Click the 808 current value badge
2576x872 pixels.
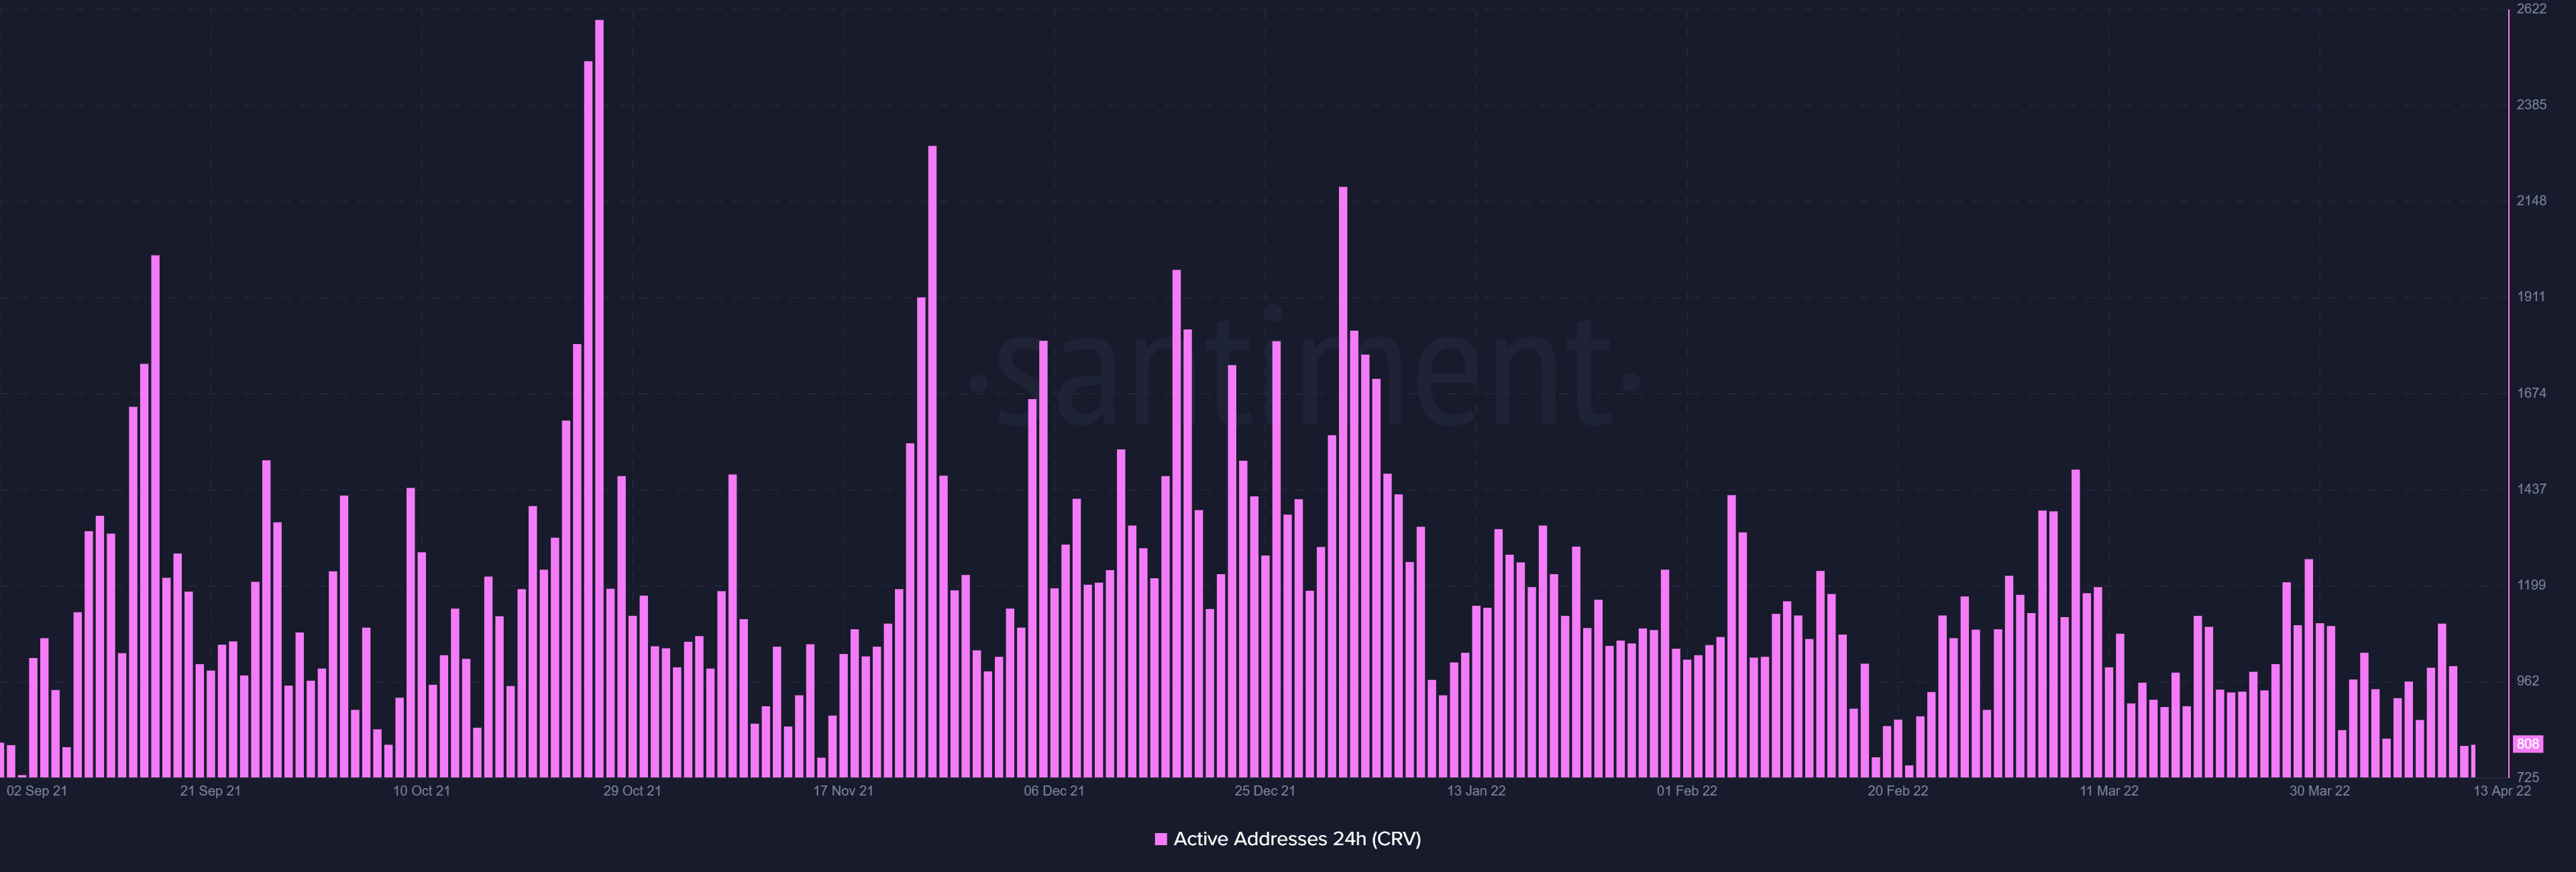(2528, 744)
